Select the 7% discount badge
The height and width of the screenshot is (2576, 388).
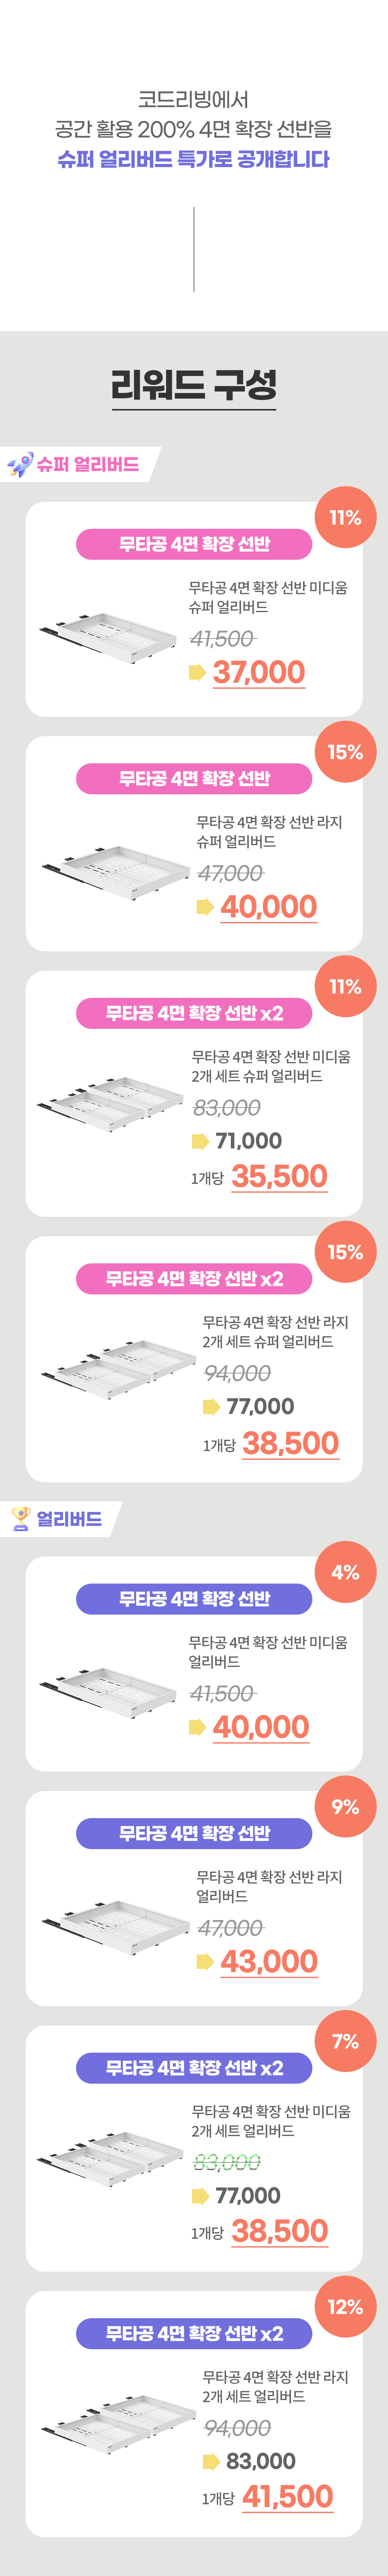click(x=345, y=2041)
